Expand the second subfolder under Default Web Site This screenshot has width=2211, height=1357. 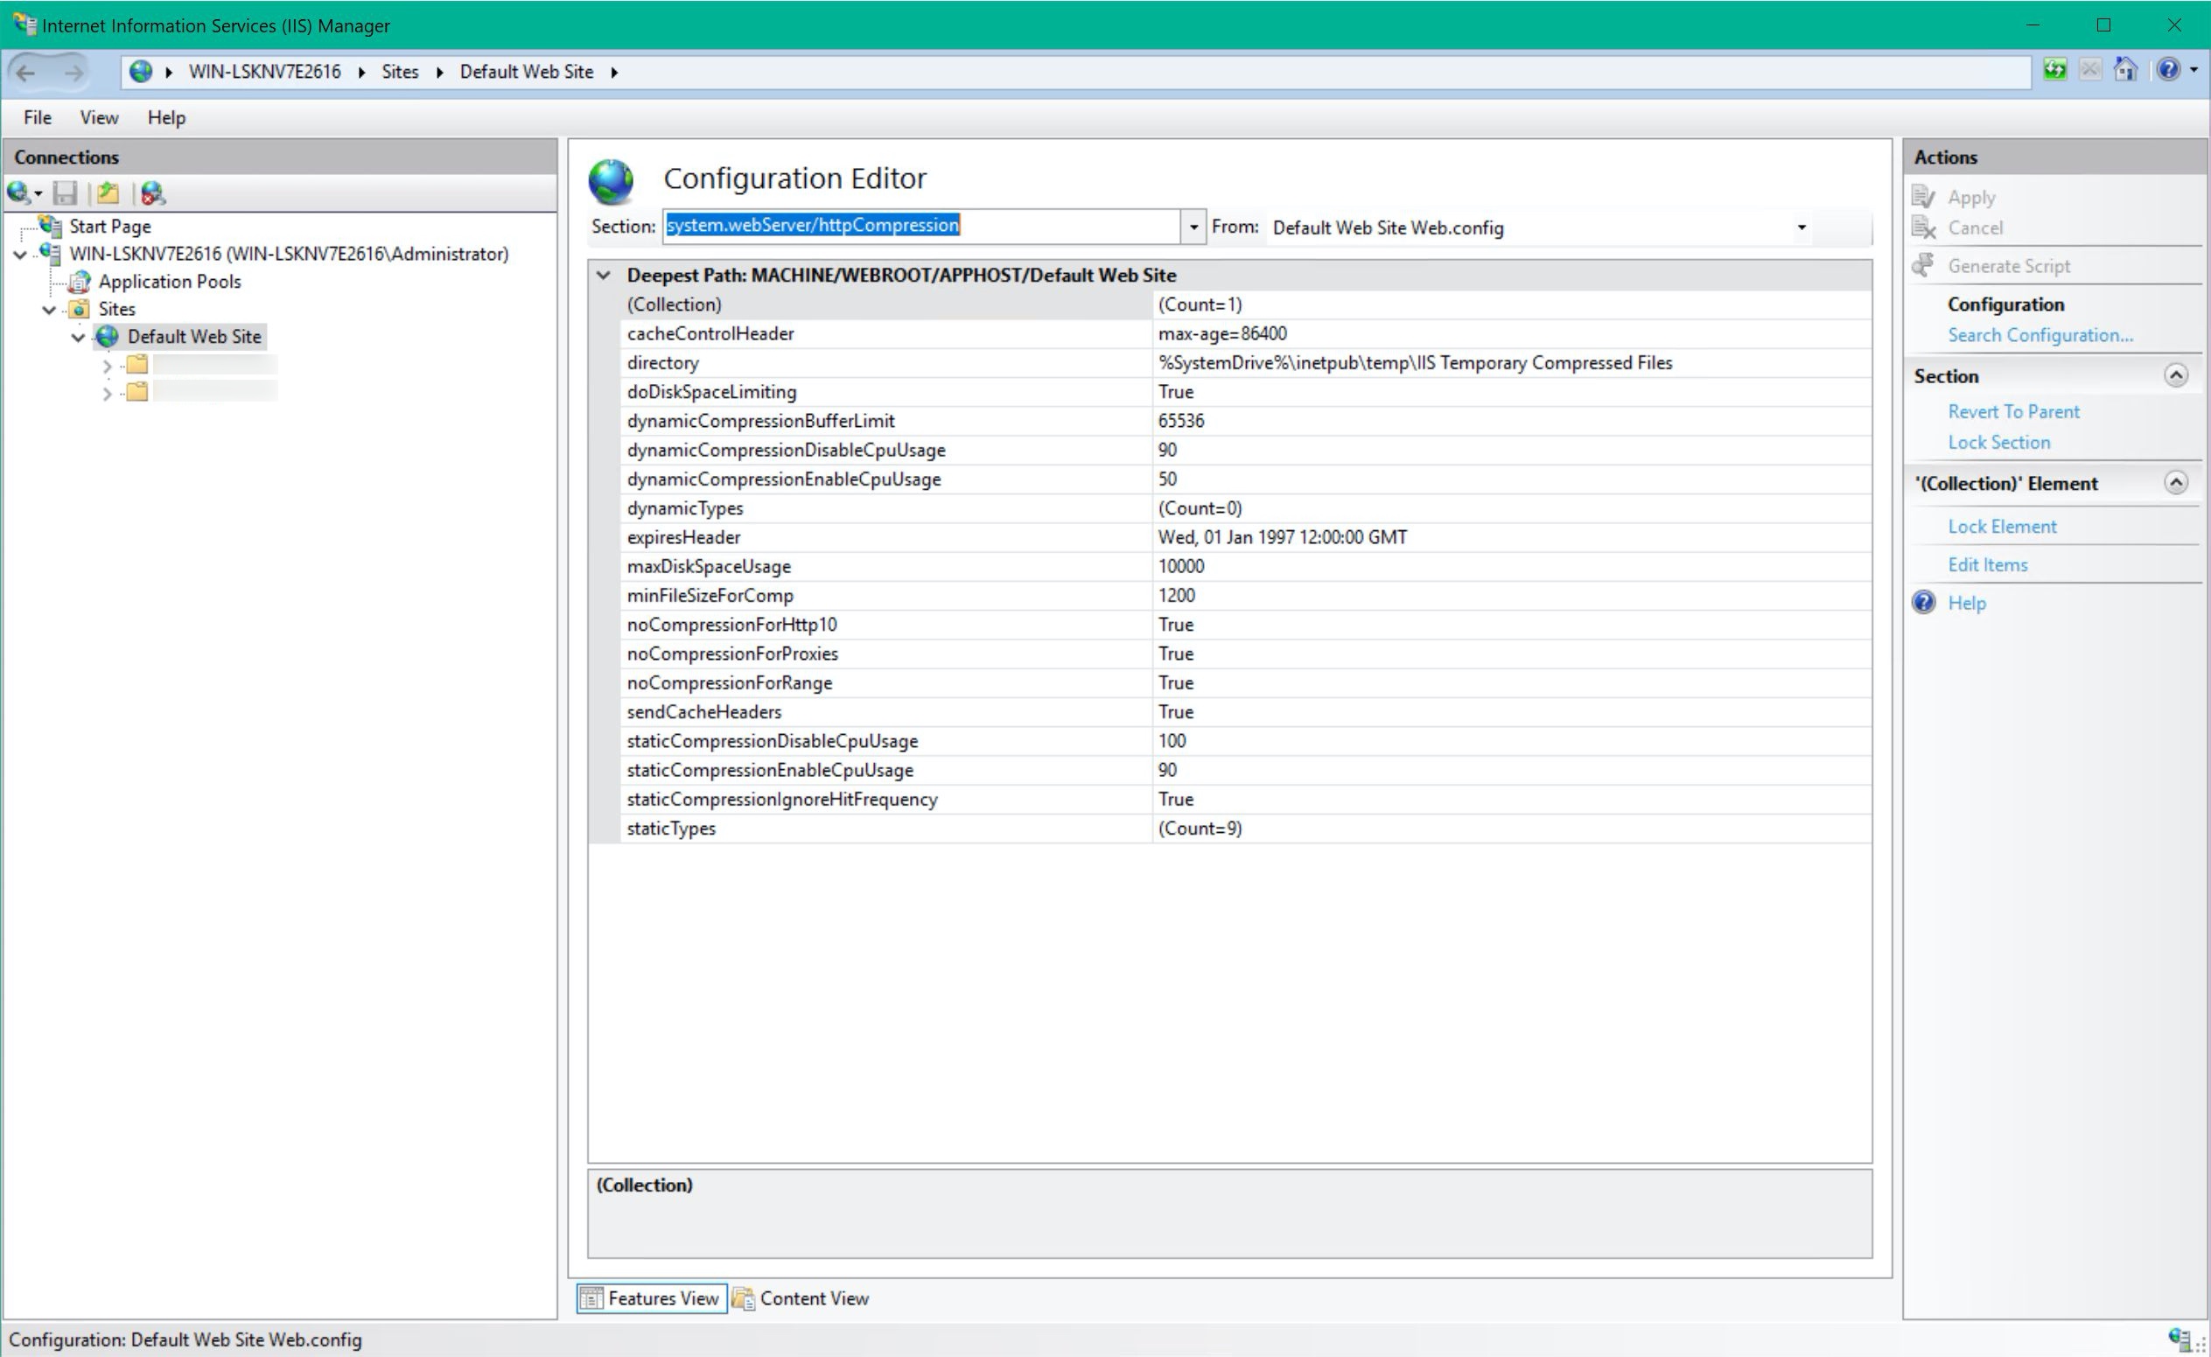[x=108, y=393]
